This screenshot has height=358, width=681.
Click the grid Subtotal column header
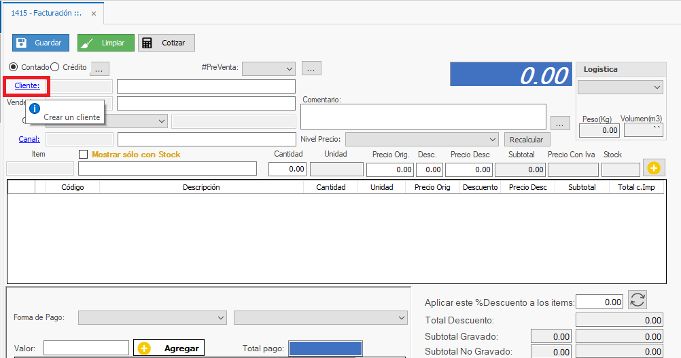(x=582, y=187)
